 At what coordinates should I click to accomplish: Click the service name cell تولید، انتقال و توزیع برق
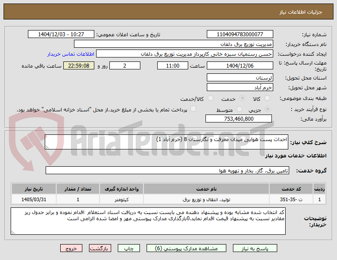(x=206, y=199)
